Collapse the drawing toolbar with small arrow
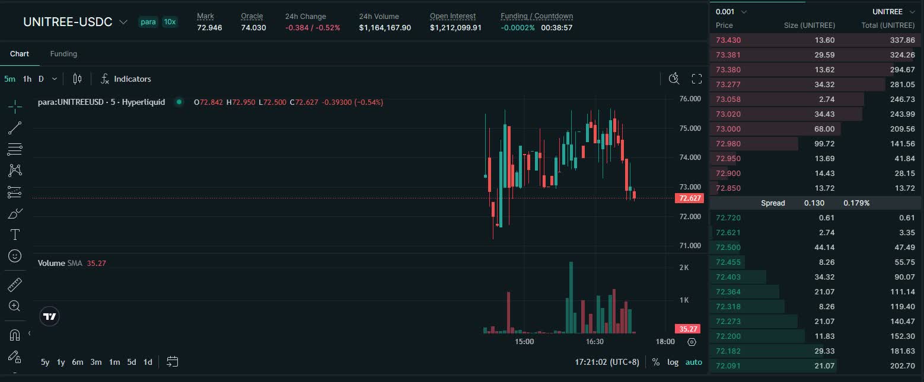This screenshot has height=382, width=924. 30,334
